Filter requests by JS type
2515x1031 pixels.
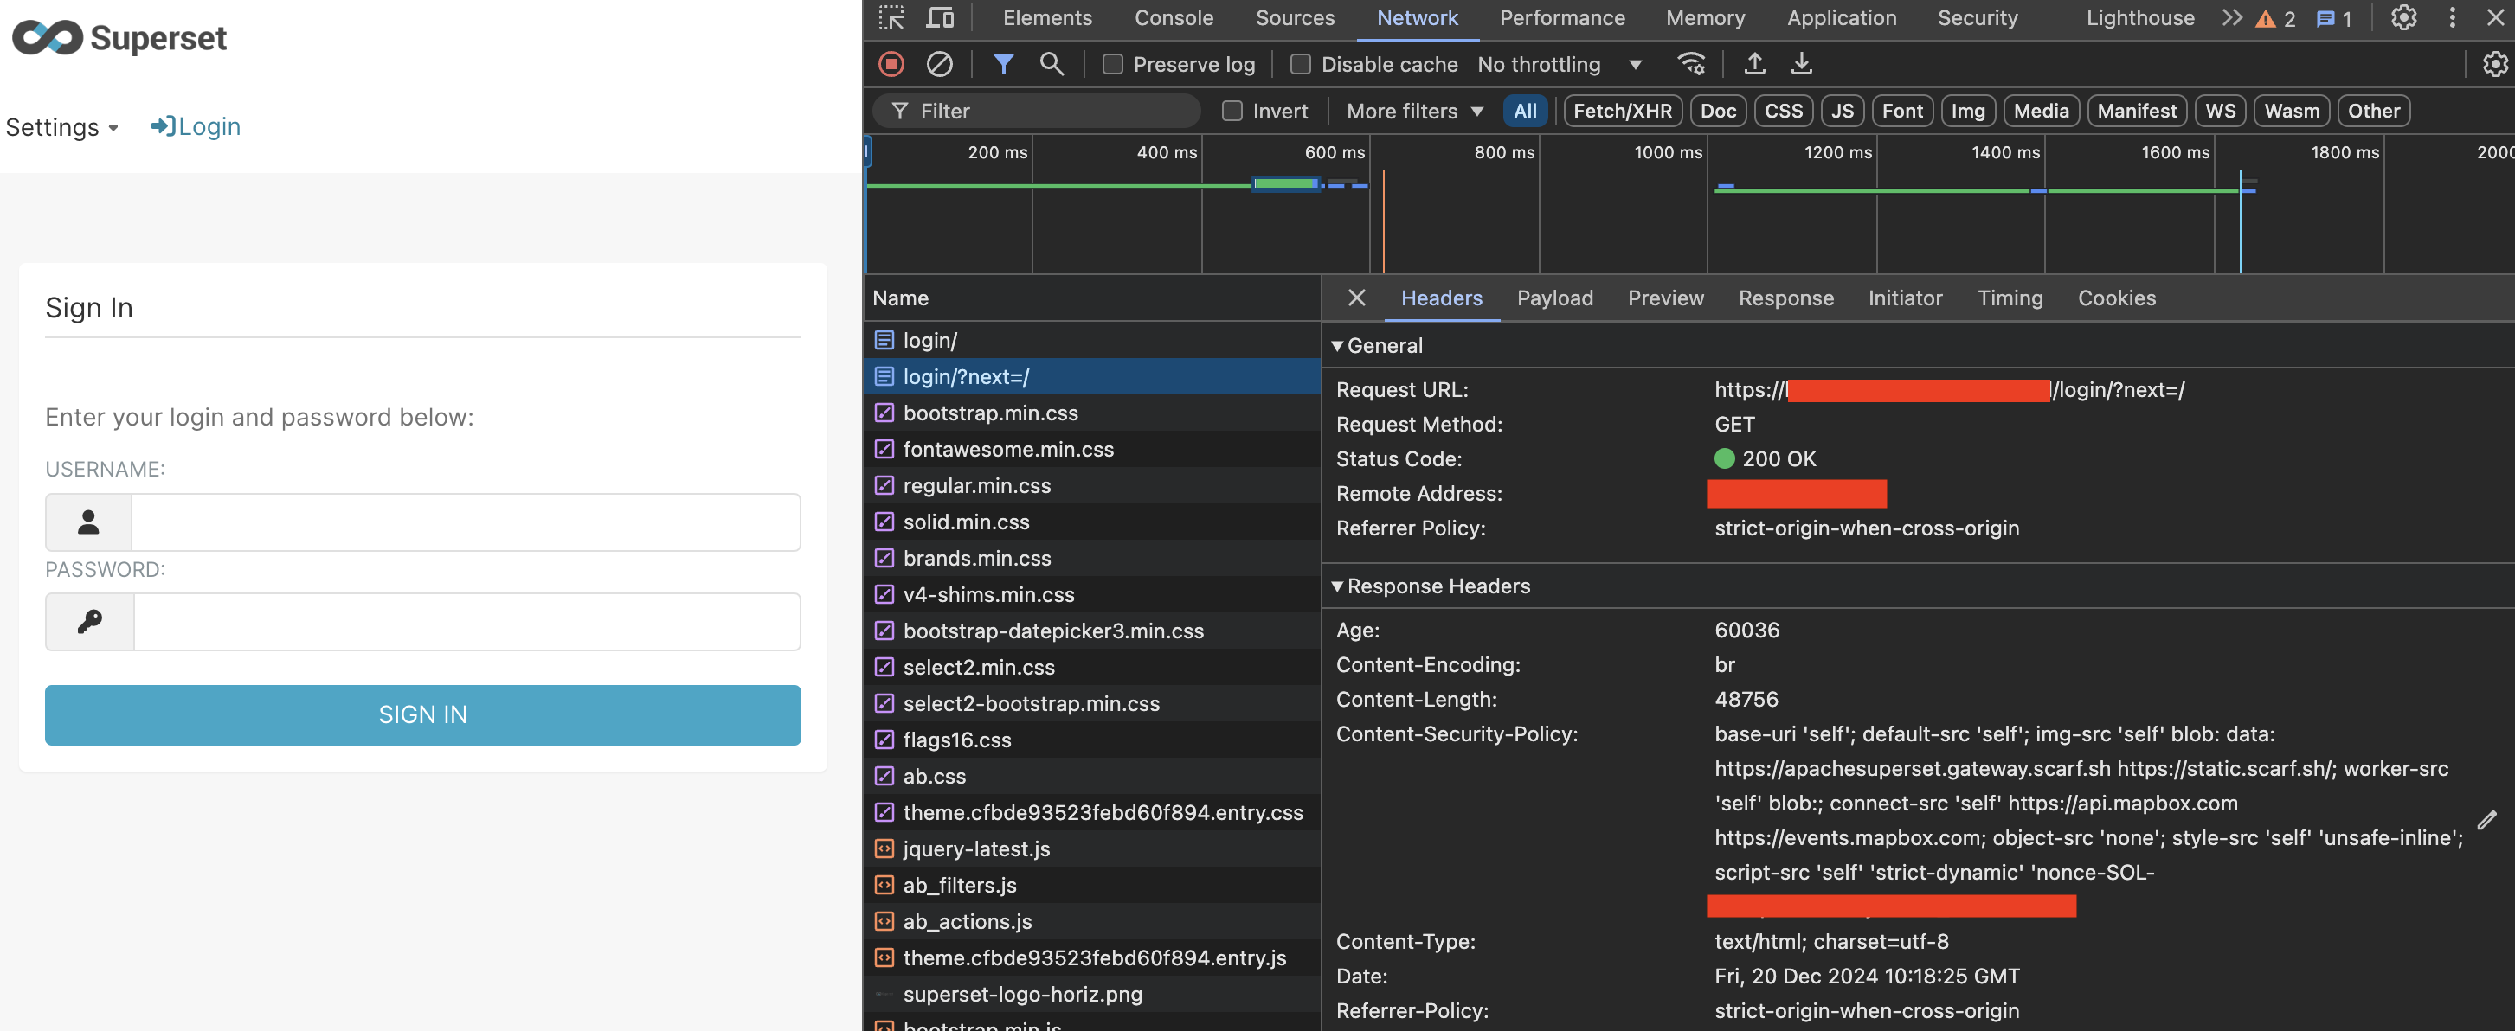point(1843,112)
